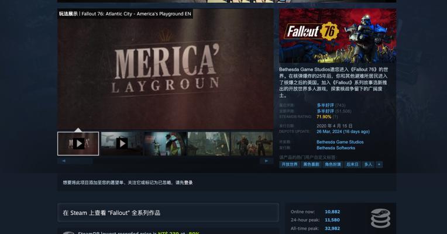The width and height of the screenshot is (447, 234).
Task: Click the SteamDB lowest price NT$ 239 text
Action: [x=168, y=233]
